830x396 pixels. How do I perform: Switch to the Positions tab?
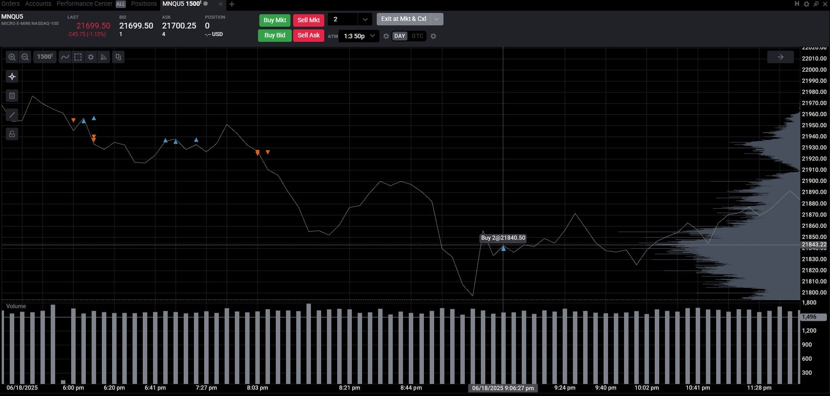coord(144,4)
